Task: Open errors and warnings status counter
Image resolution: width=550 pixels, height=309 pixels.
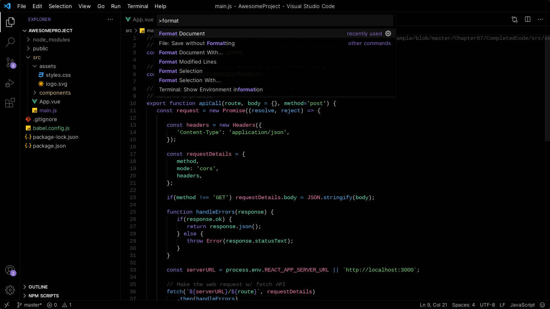Action: 59,305
